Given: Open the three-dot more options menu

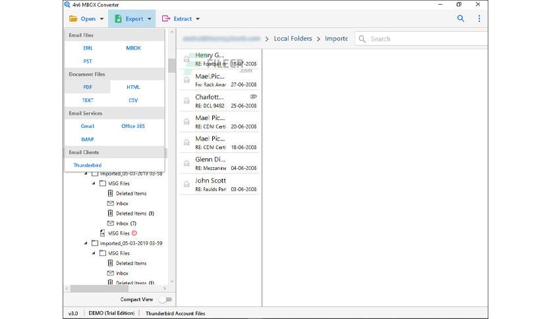Looking at the screenshot, I should tap(479, 18).
